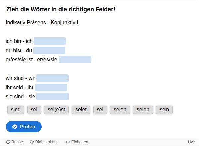Open the Rights of use link

pos(44,142)
